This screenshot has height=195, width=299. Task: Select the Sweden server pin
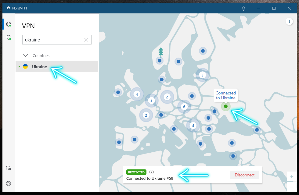pos(178,62)
